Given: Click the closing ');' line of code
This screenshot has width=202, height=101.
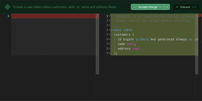Looking at the screenshot, I should [116, 53].
